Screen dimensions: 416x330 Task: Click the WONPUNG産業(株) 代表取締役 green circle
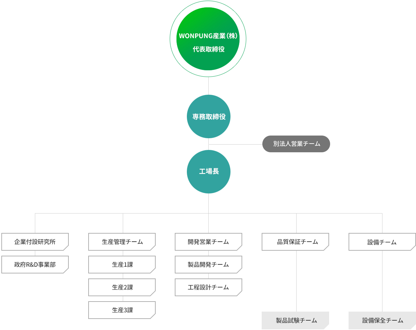[x=208, y=39]
